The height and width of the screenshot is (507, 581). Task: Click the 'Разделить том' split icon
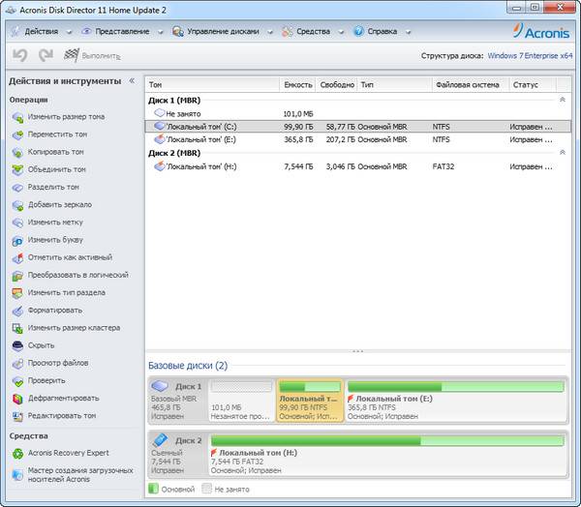(x=19, y=187)
